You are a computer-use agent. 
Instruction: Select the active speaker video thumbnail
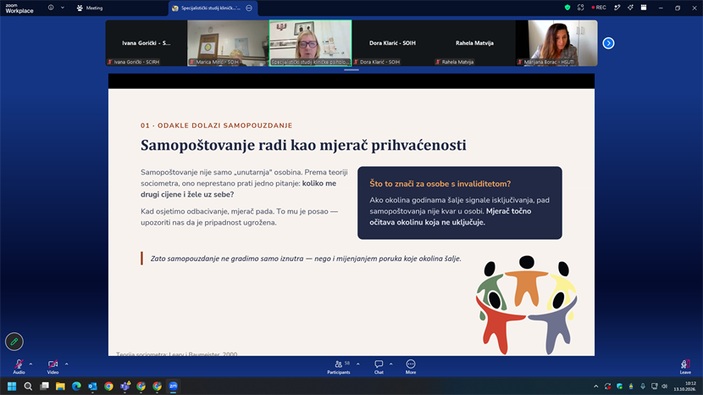(310, 43)
